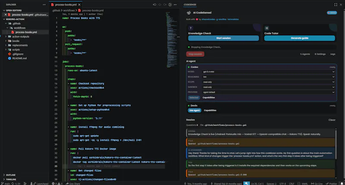The width and height of the screenshot is (345, 185).
Task: Open the PROVIDER agent default dropdown
Action: (x=268, y=92)
